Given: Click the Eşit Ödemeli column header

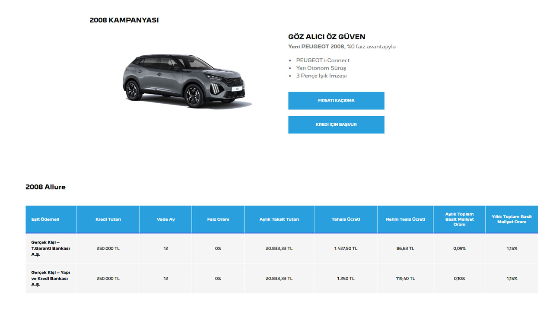Looking at the screenshot, I should click(45, 219).
